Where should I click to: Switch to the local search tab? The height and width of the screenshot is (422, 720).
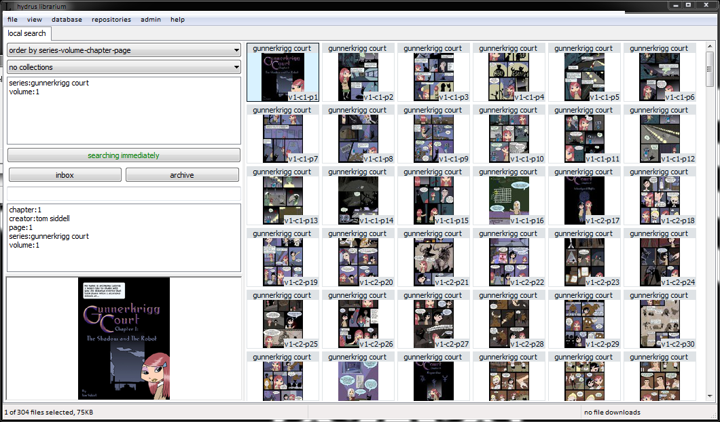tap(26, 33)
